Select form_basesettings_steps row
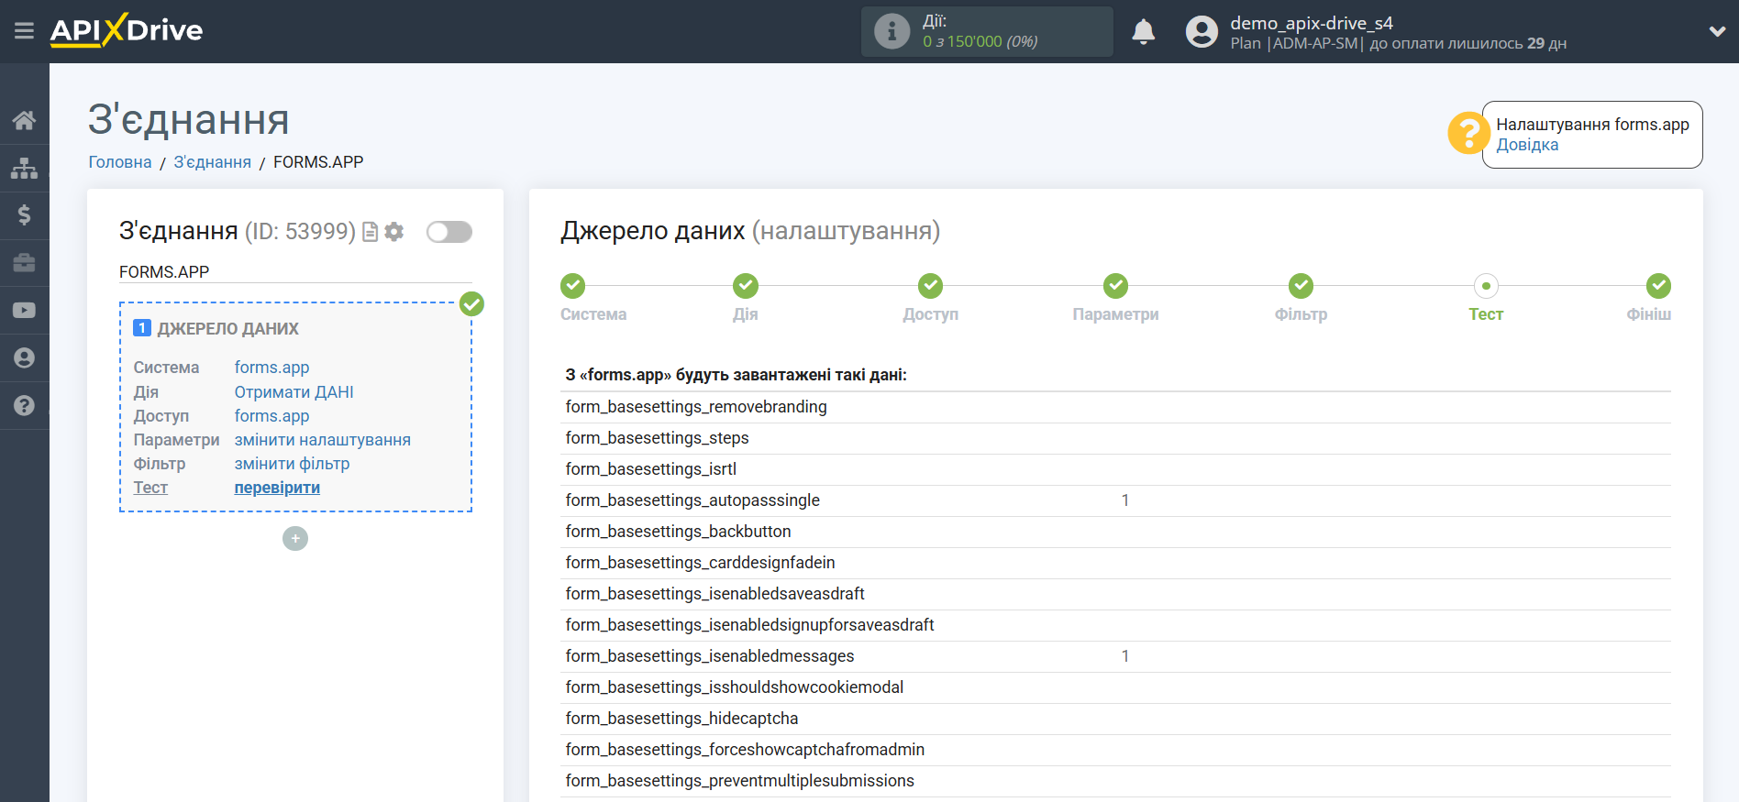Screen dimensions: 1739x802 click(1115, 438)
